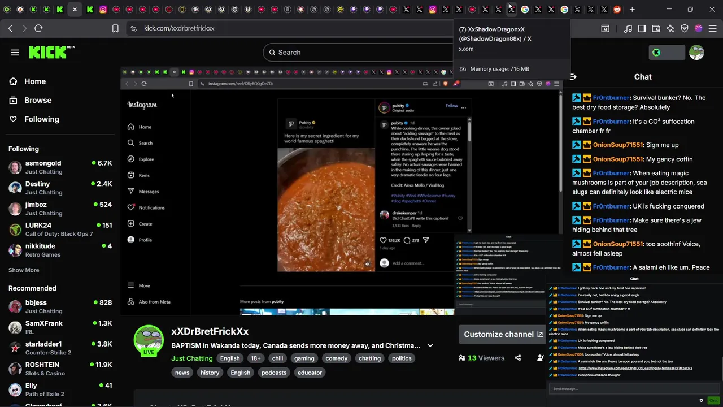This screenshot has height=407, width=723.
Task: Bookmark this page with the bookmark icon
Action: [x=115, y=28]
